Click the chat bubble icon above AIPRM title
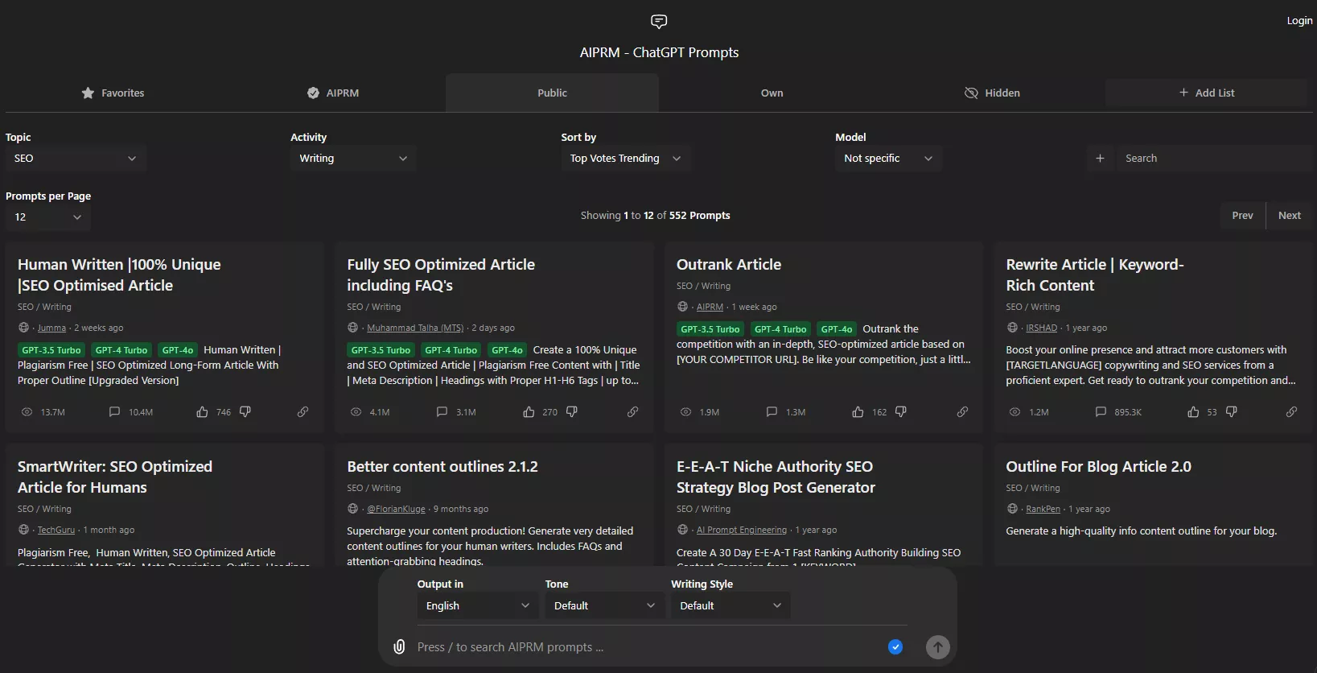Image resolution: width=1317 pixels, height=673 pixels. click(x=659, y=22)
